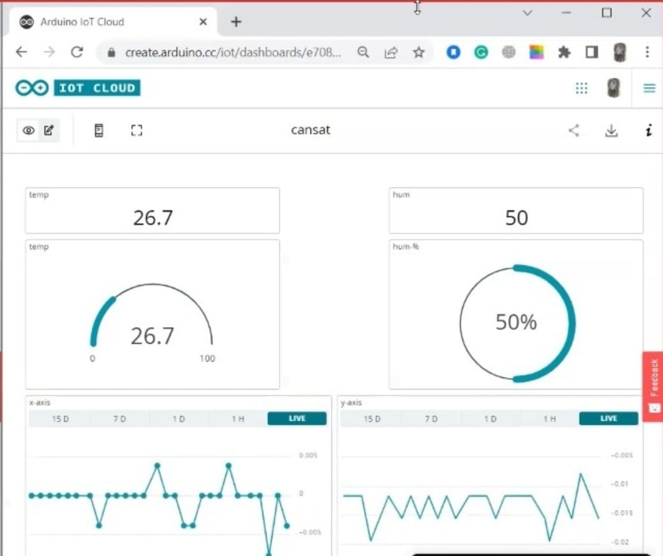The image size is (663, 556).
Task: Open the colorful palette extension icon
Action: click(x=536, y=52)
